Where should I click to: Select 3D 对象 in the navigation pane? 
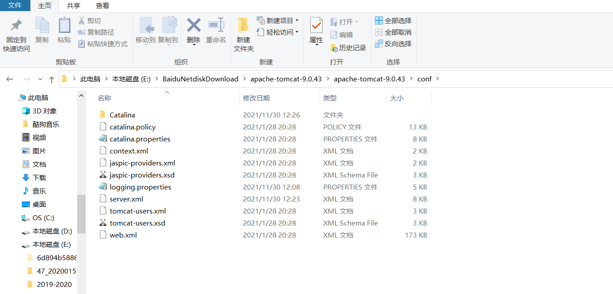click(45, 111)
